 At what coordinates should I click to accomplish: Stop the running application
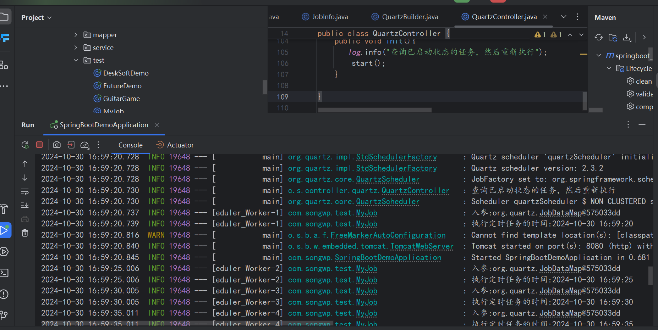(x=39, y=145)
